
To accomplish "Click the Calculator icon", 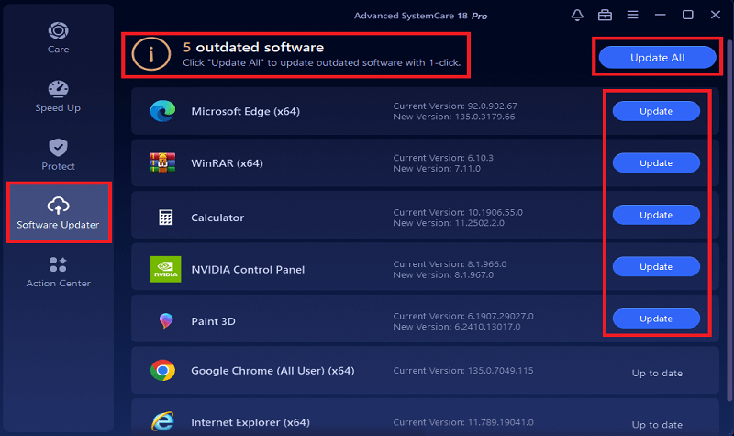I will (x=166, y=218).
